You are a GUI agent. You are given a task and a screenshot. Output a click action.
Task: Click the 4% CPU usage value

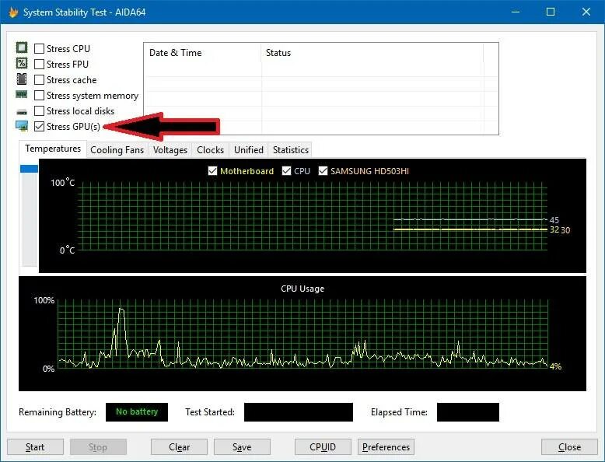(555, 366)
